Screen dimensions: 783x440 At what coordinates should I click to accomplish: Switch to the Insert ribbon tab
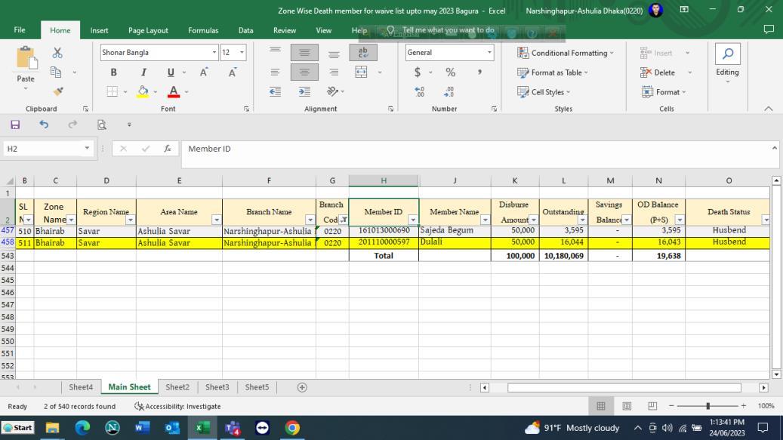click(x=100, y=30)
